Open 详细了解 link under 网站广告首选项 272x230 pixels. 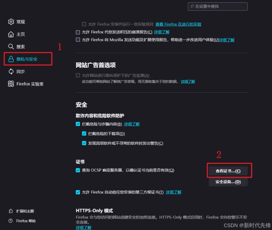pyautogui.click(x=188, y=82)
